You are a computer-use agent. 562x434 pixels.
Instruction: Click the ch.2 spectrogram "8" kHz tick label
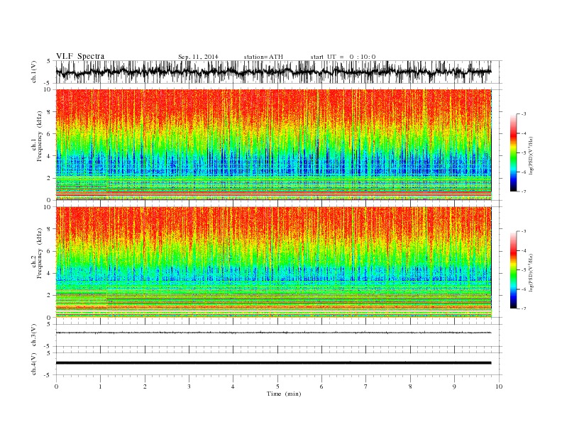click(x=50, y=229)
